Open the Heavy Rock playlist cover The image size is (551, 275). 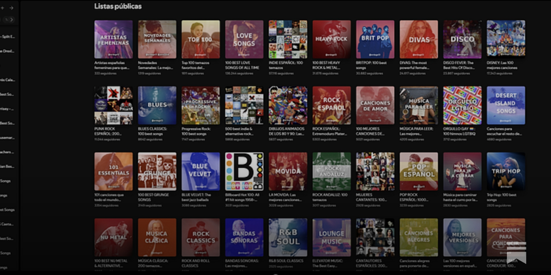tap(332, 39)
